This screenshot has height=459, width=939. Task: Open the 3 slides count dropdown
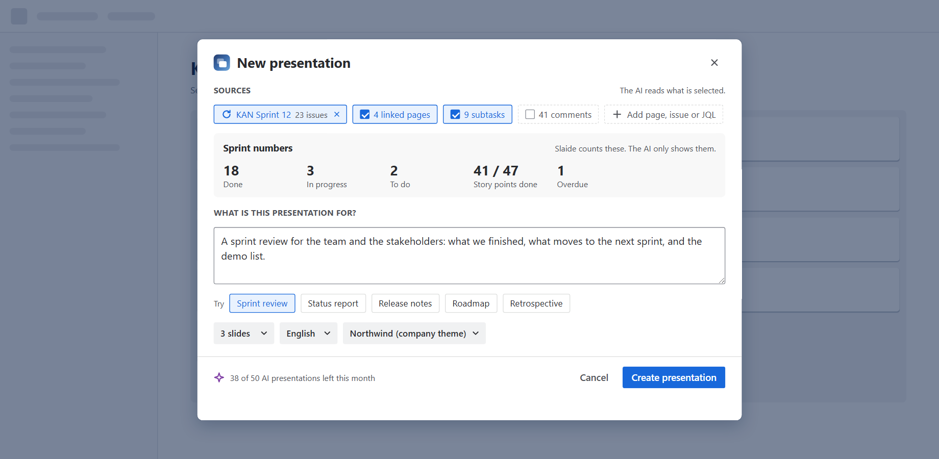tap(244, 334)
